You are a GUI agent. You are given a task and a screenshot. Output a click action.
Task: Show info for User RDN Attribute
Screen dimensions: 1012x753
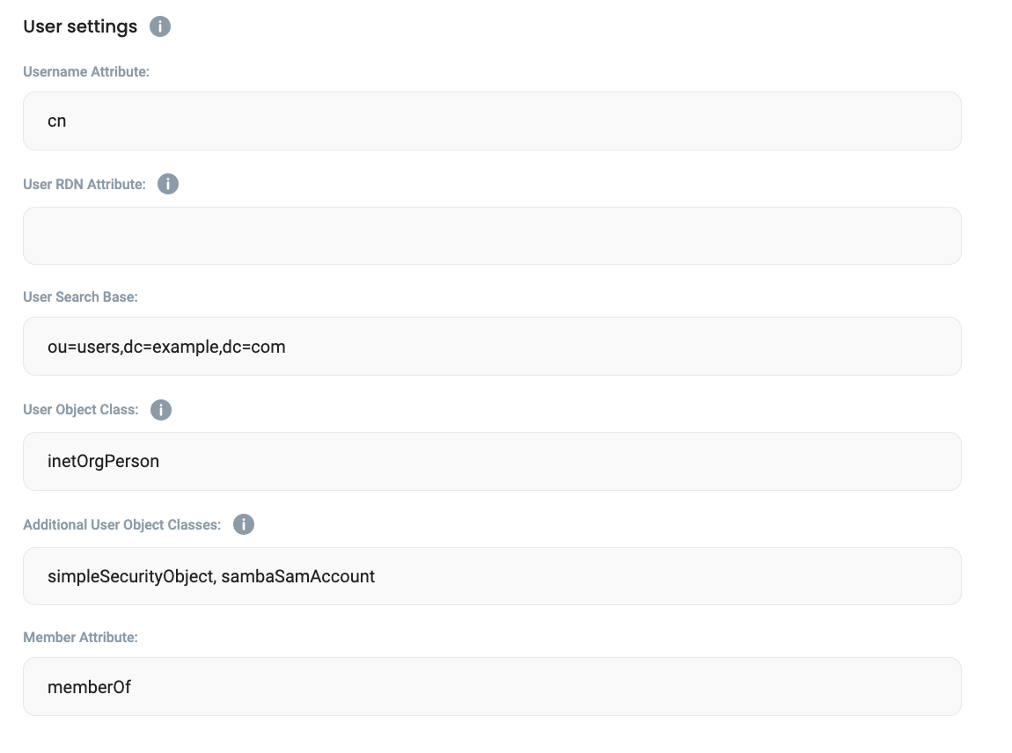click(x=168, y=184)
